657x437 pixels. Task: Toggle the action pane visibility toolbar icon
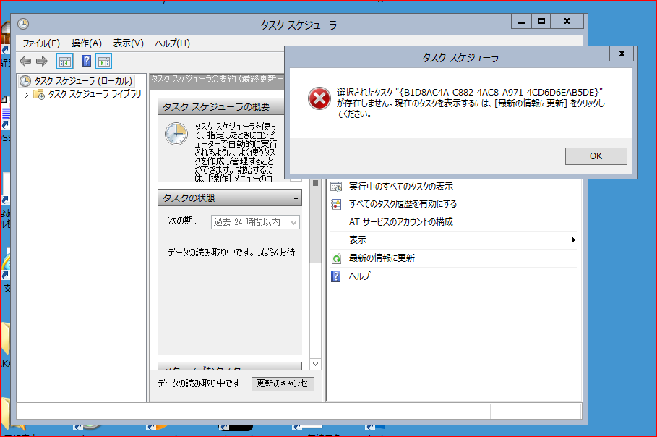(103, 60)
